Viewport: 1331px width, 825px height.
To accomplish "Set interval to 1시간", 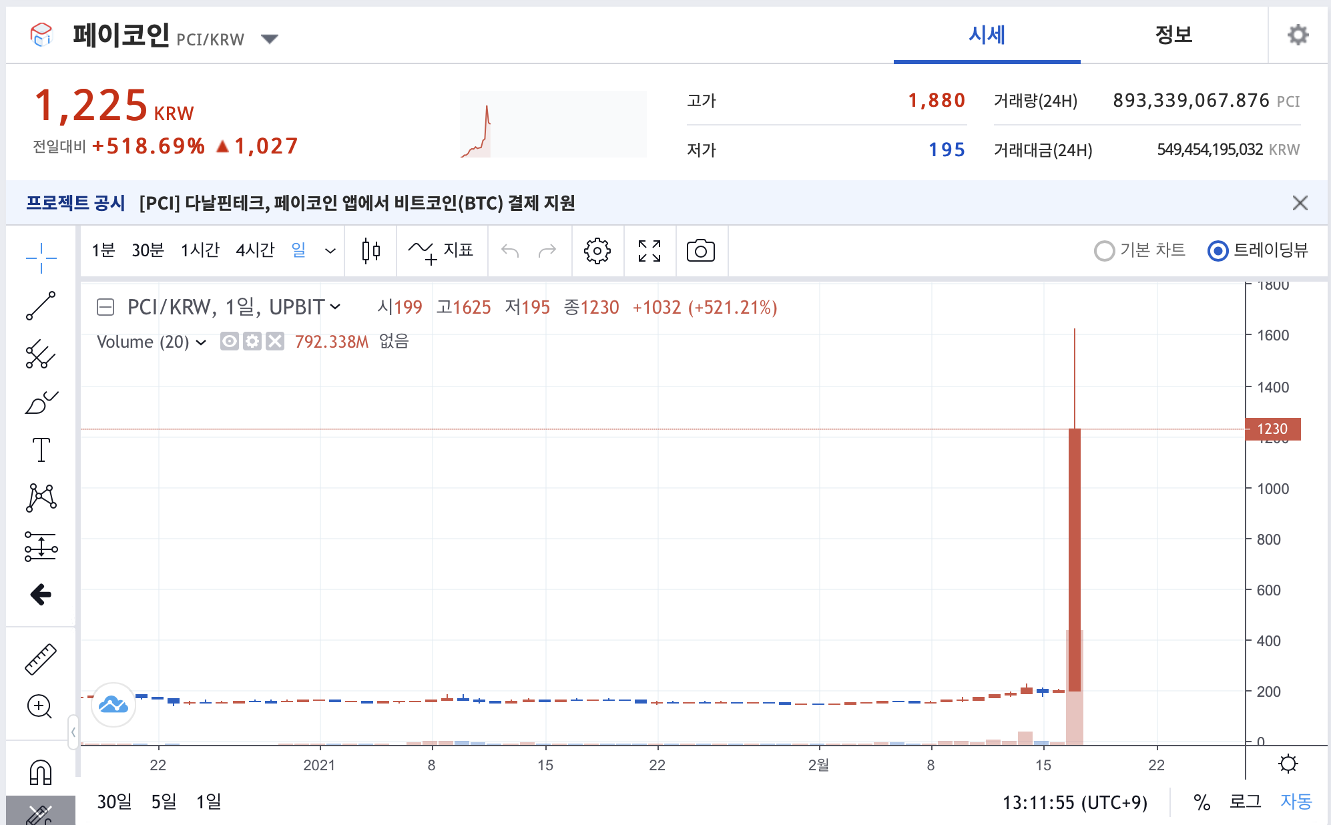I will [x=200, y=250].
